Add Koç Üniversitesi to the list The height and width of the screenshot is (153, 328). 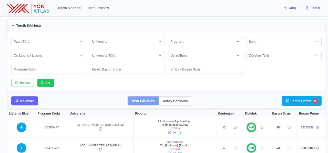click(22, 148)
